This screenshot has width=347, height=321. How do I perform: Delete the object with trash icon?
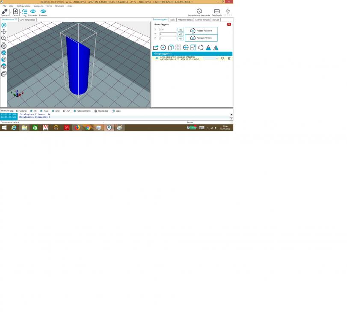(229, 58)
